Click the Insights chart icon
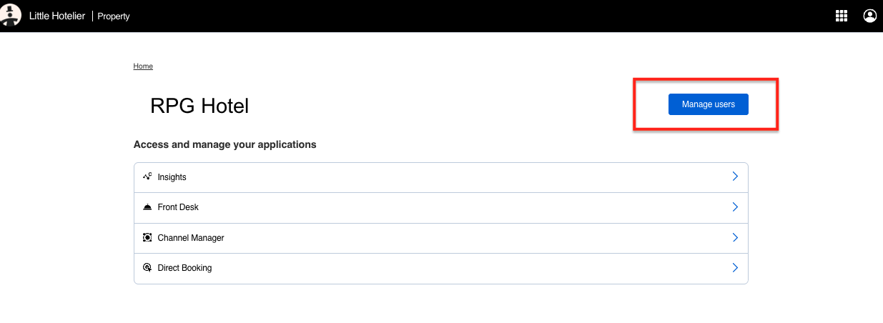 coord(147,177)
